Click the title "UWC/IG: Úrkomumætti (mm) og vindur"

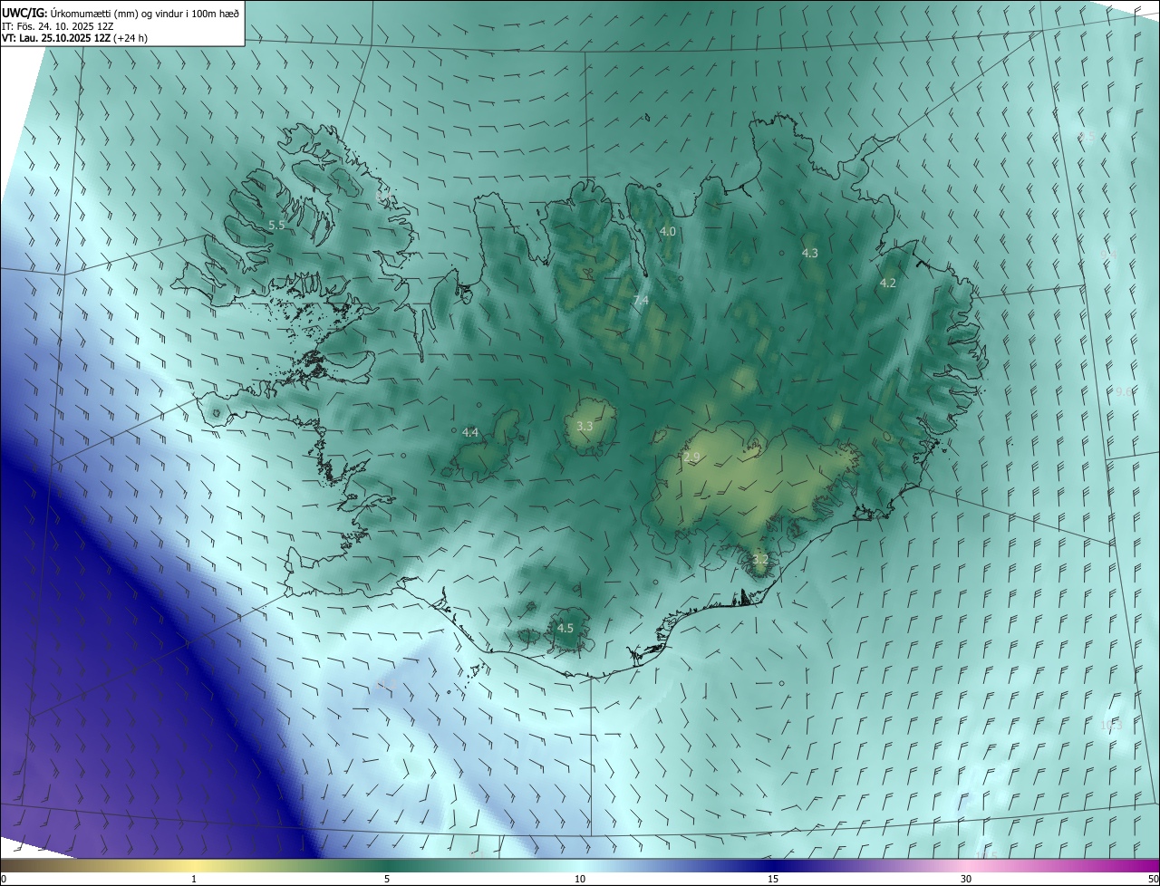pos(121,12)
